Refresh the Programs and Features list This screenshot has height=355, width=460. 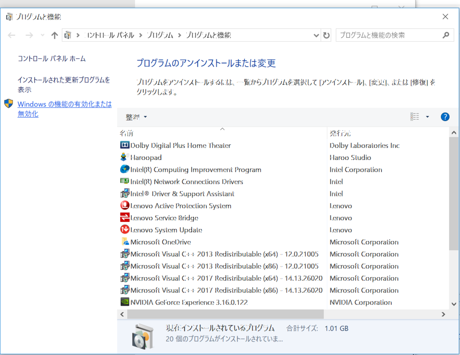pos(326,35)
